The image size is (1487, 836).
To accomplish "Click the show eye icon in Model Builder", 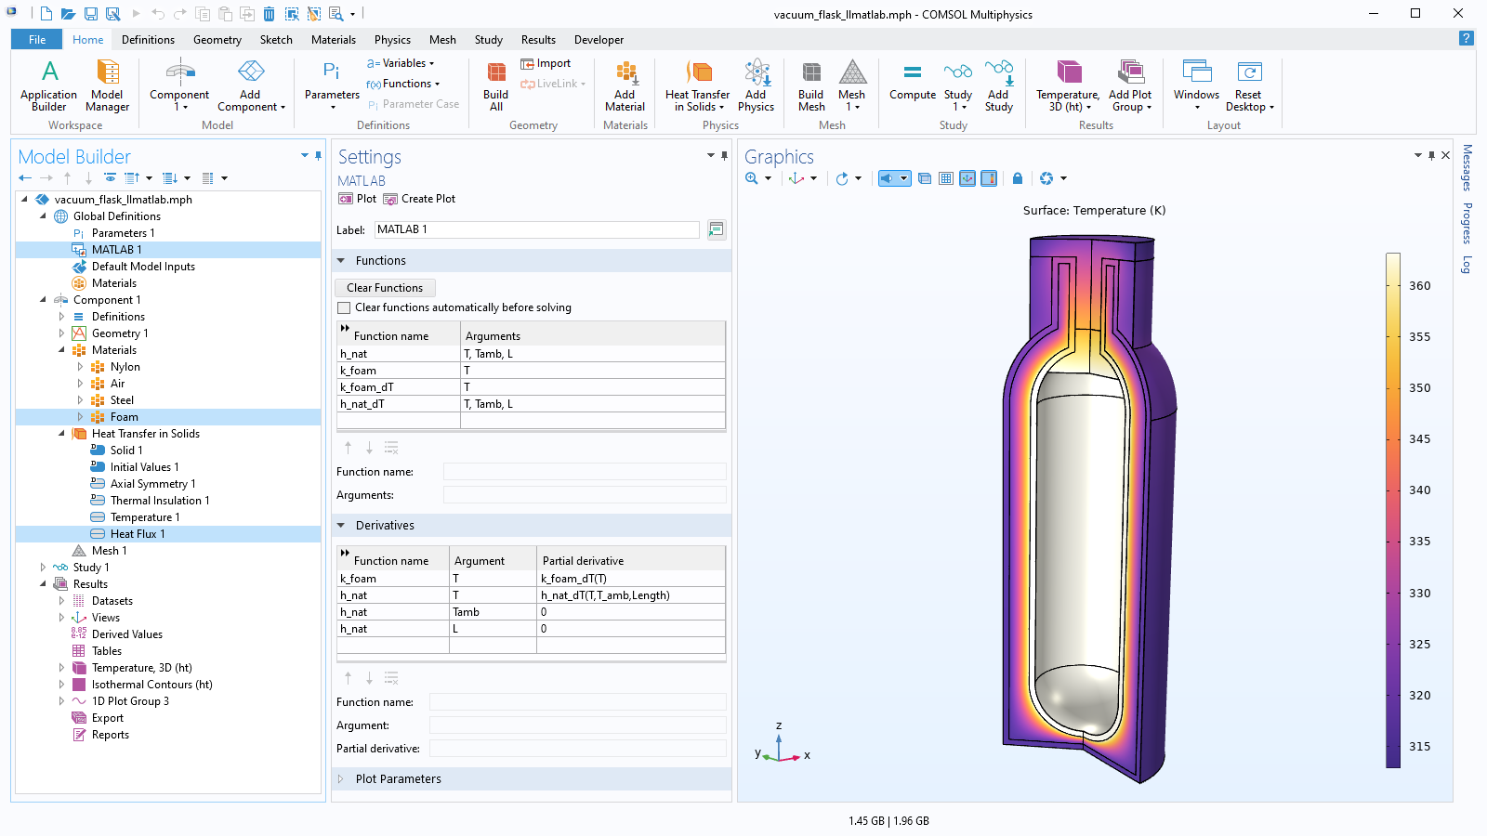I will coord(111,178).
